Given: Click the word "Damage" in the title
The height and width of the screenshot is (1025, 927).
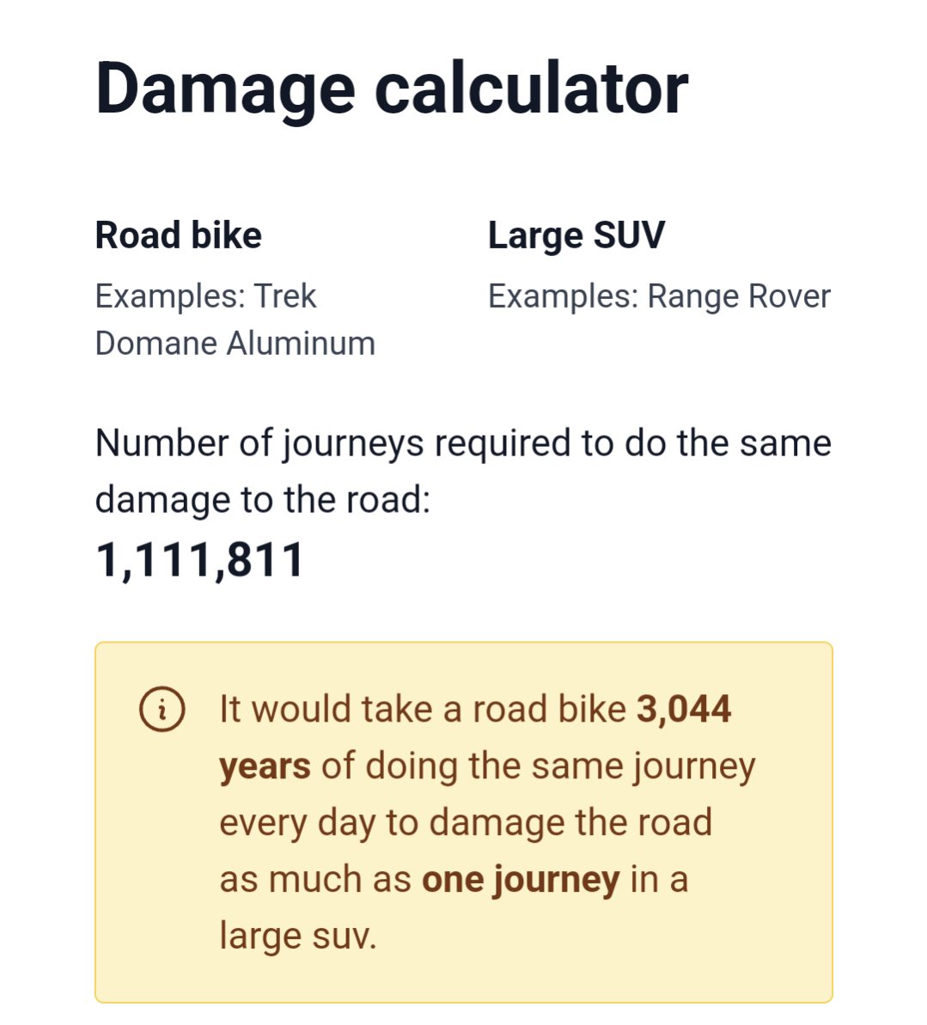Looking at the screenshot, I should tap(225, 88).
